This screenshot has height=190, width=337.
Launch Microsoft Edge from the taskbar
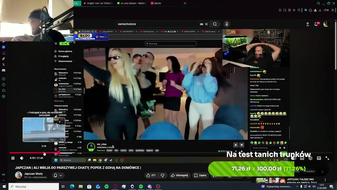72,187
